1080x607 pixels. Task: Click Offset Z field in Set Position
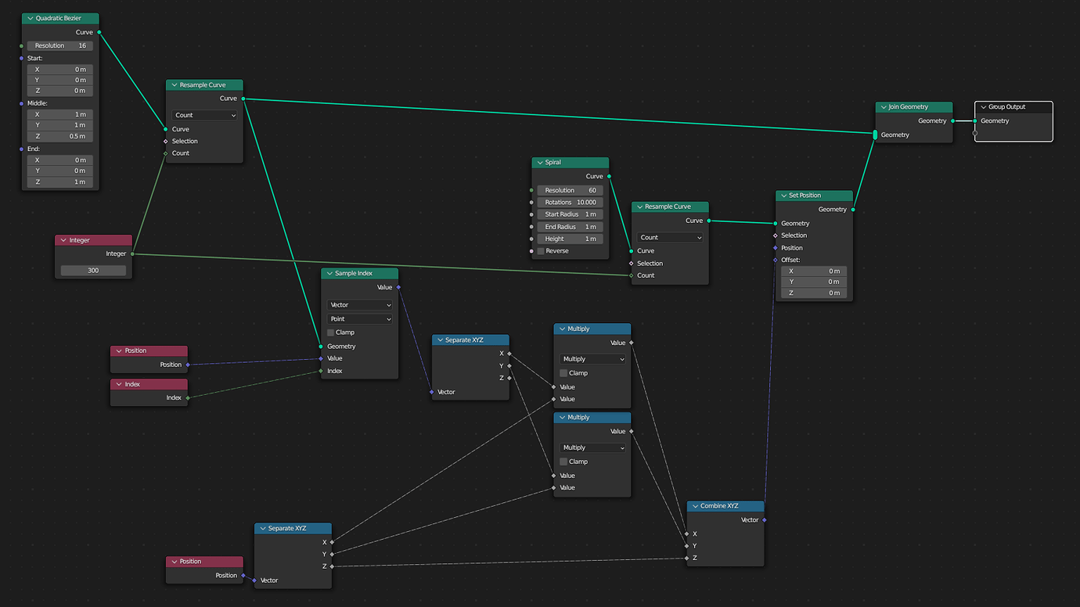coord(814,293)
